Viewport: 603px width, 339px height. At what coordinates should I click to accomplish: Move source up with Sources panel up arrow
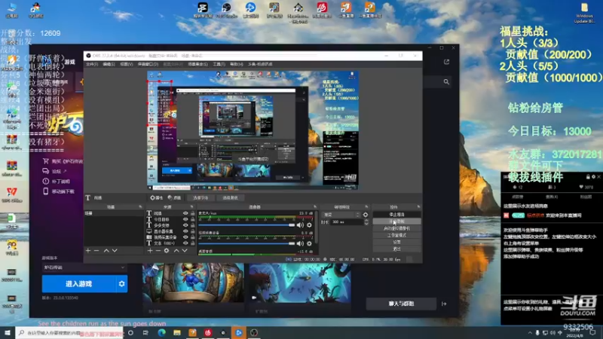[x=176, y=251]
